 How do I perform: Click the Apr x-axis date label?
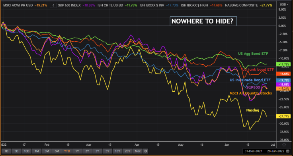(137, 144)
